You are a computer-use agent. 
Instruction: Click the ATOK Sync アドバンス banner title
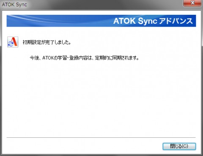(153, 21)
